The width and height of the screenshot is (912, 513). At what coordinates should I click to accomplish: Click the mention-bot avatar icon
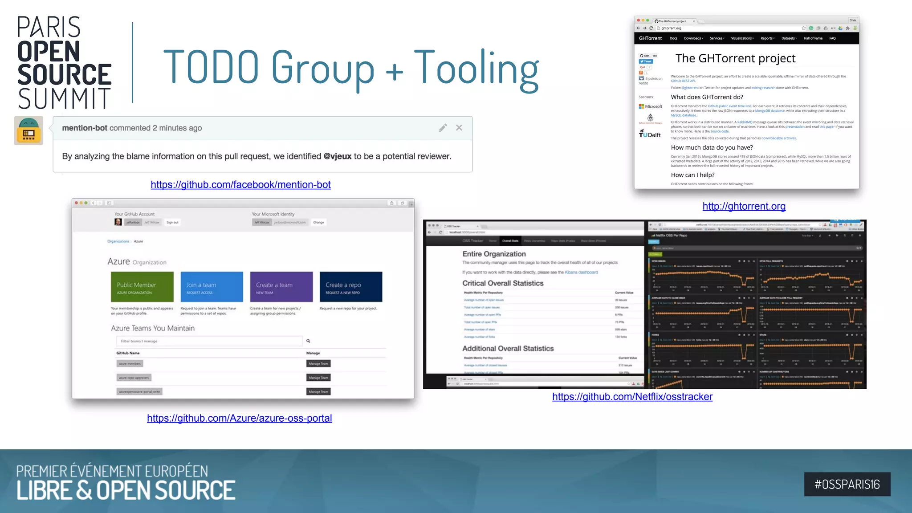pos(28,130)
